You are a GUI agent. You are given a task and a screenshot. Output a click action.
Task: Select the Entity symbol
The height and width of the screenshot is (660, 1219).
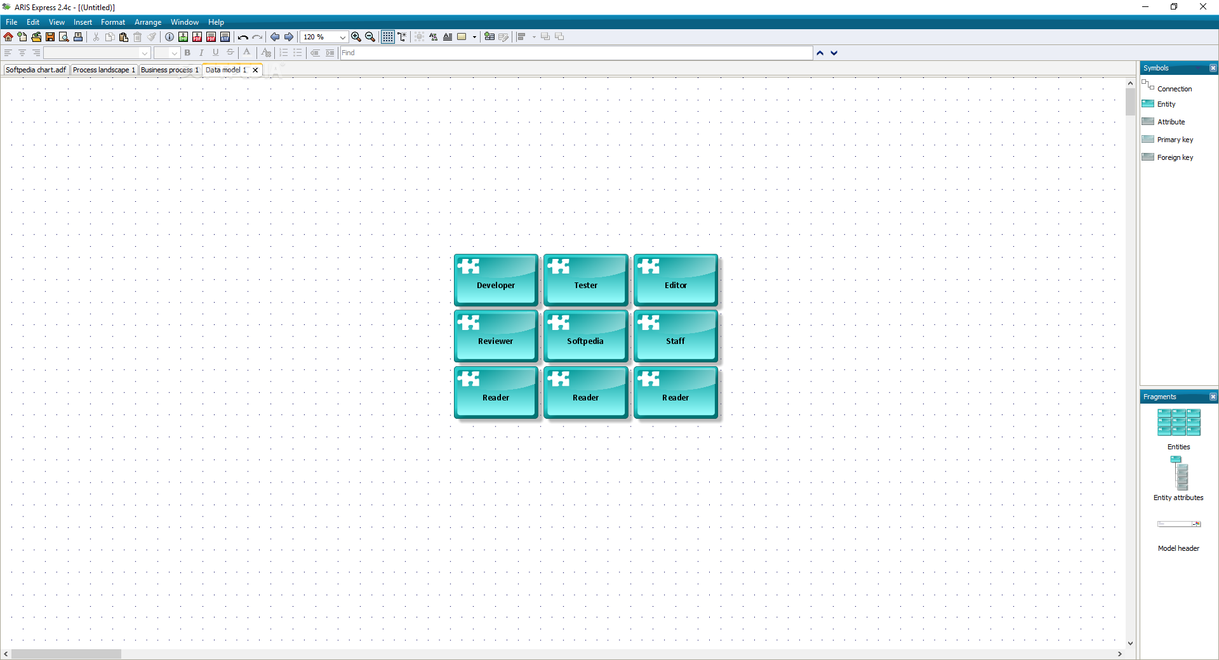(x=1159, y=104)
